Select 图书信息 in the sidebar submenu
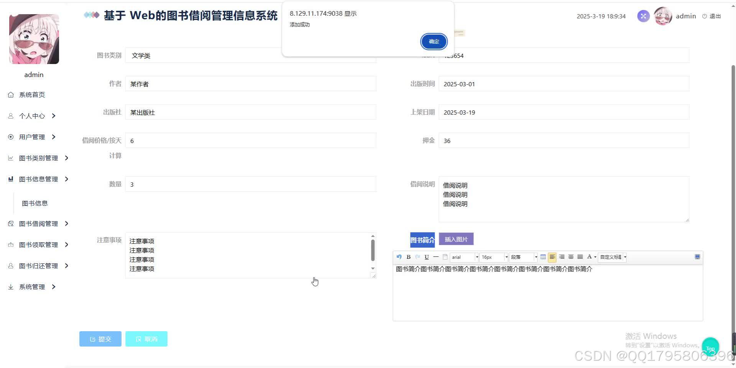Viewport: 736px width, 368px height. [x=35, y=203]
